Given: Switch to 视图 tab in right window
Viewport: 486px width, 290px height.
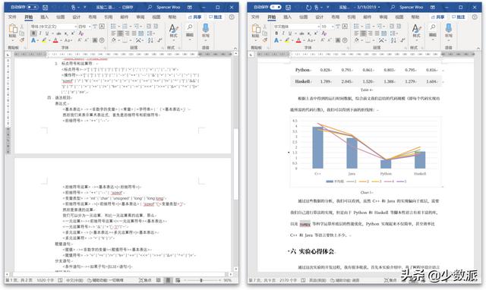Looking at the screenshot, I should click(399, 17).
